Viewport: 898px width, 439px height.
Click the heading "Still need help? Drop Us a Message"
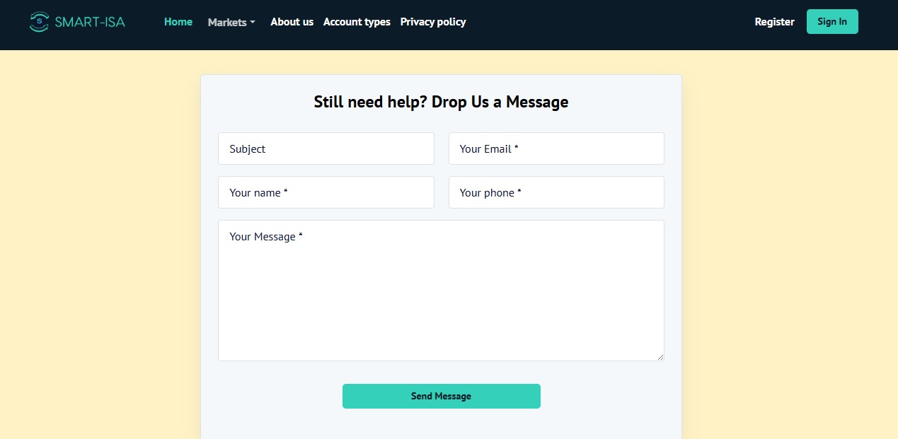tap(441, 102)
